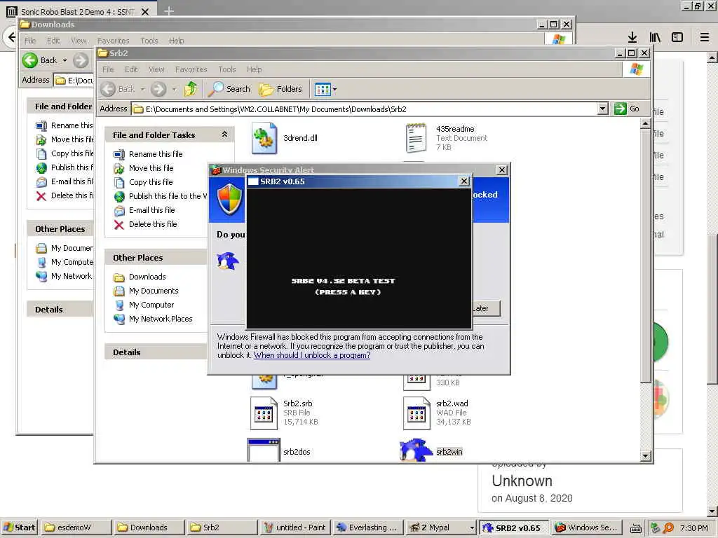Click Copy this file in Srb2 tasks
Image resolution: width=718 pixels, height=538 pixels.
tap(151, 182)
